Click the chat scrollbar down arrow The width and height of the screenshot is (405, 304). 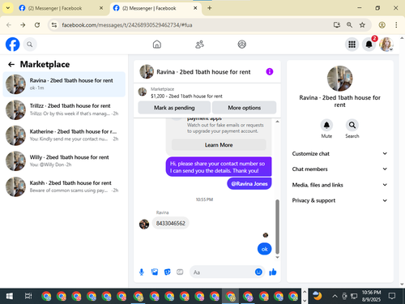pos(277,257)
